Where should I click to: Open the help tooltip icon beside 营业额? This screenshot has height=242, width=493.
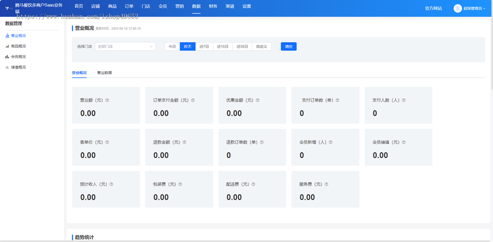pyautogui.click(x=107, y=100)
